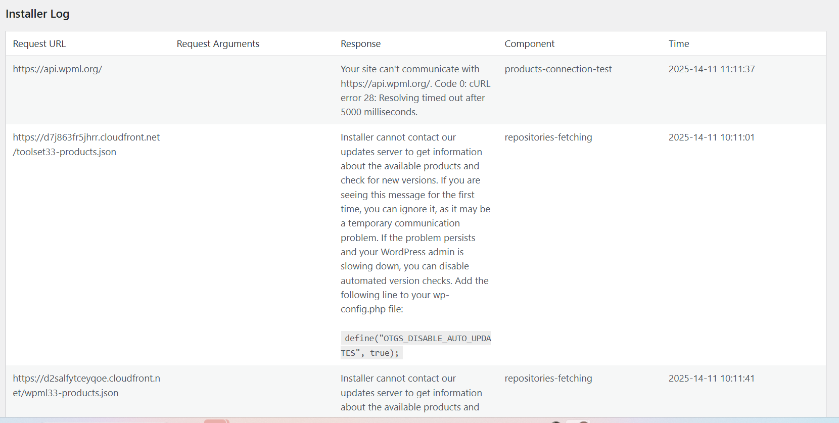
Task: Click the toolset33-products.json request URL
Action: point(86,145)
